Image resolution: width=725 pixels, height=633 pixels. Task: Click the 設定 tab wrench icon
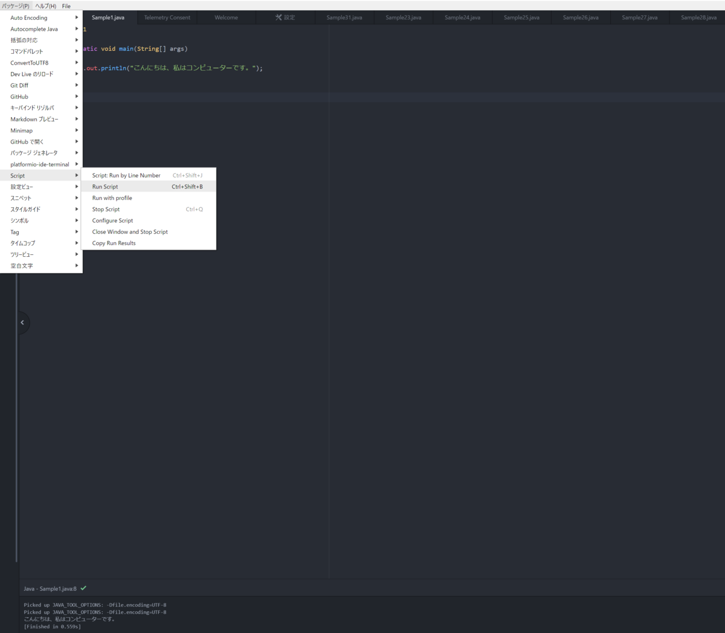279,18
